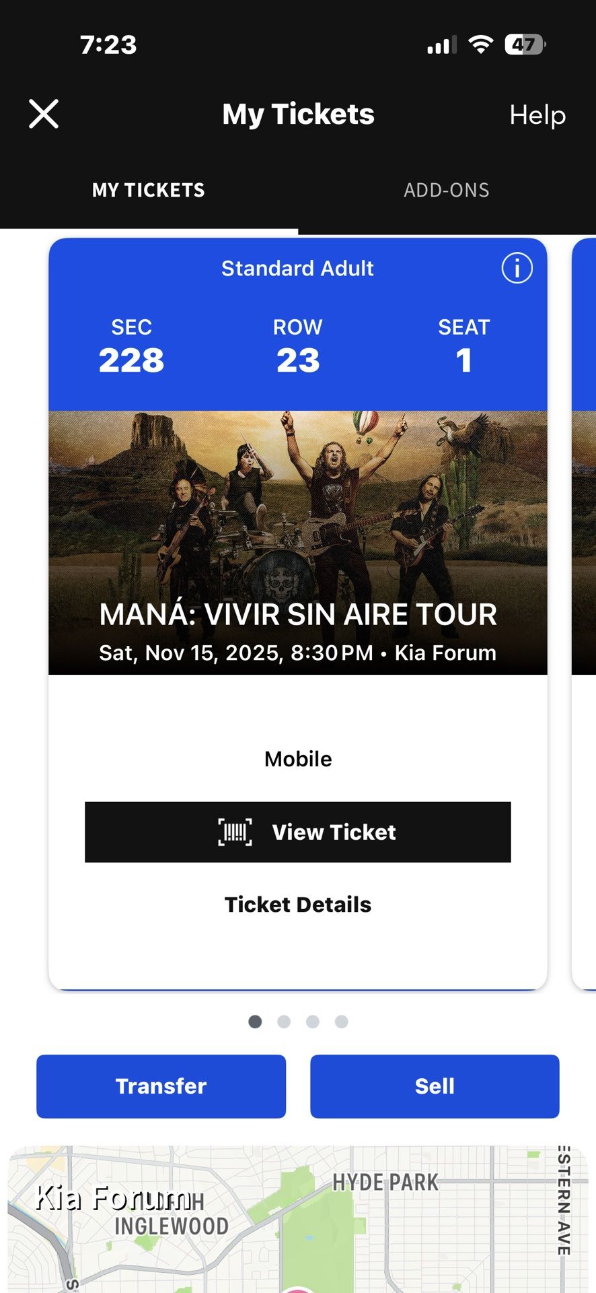The height and width of the screenshot is (1293, 596).
Task: Sell this ticket
Action: point(435,1086)
